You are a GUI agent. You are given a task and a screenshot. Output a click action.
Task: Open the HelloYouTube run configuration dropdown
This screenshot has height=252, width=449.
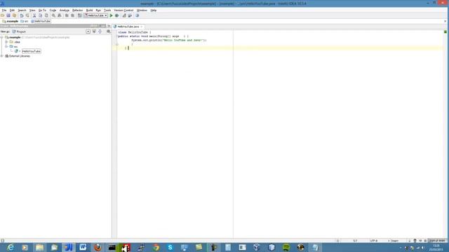pyautogui.click(x=95, y=15)
